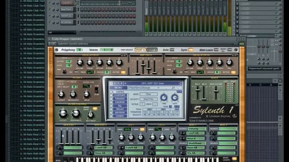Open Fruity Wrapper options menu arrow
The image size is (289, 162).
coord(49,39)
